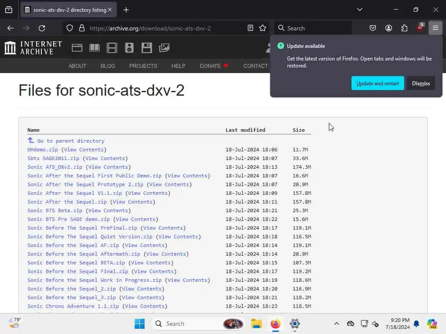The width and height of the screenshot is (446, 334).
Task: Download Sonic Before the Sequel Work in Progress.zip
Action: pyautogui.click(x=95, y=281)
